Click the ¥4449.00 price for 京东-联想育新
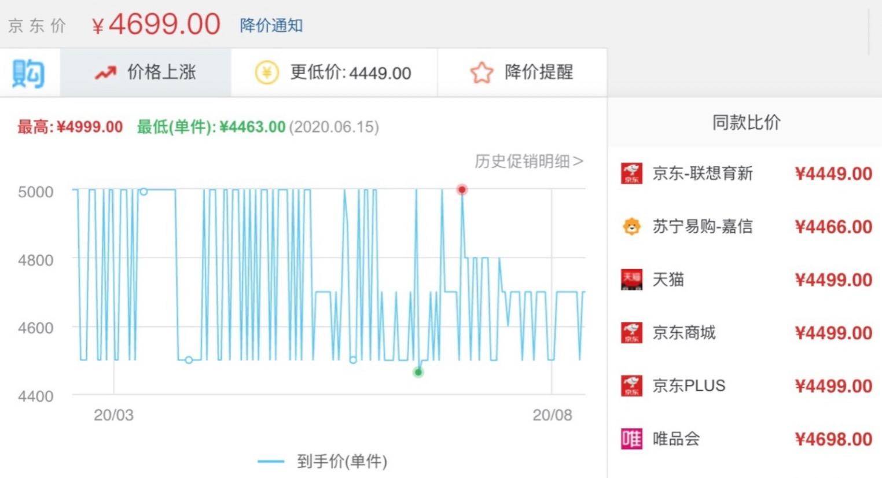The width and height of the screenshot is (882, 478). point(833,174)
